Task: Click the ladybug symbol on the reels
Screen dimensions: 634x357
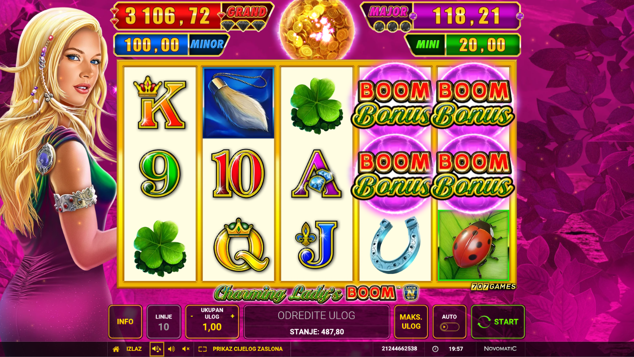Action: (x=473, y=245)
